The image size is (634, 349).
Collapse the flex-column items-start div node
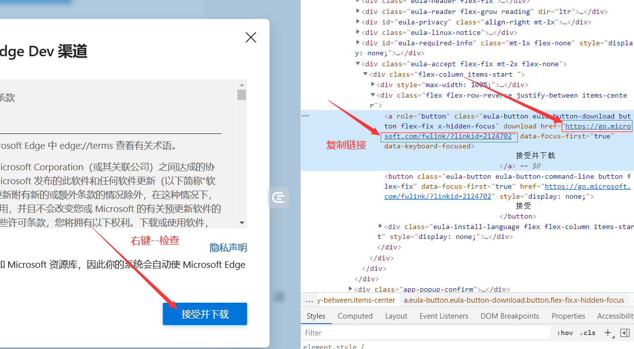pyautogui.click(x=366, y=74)
